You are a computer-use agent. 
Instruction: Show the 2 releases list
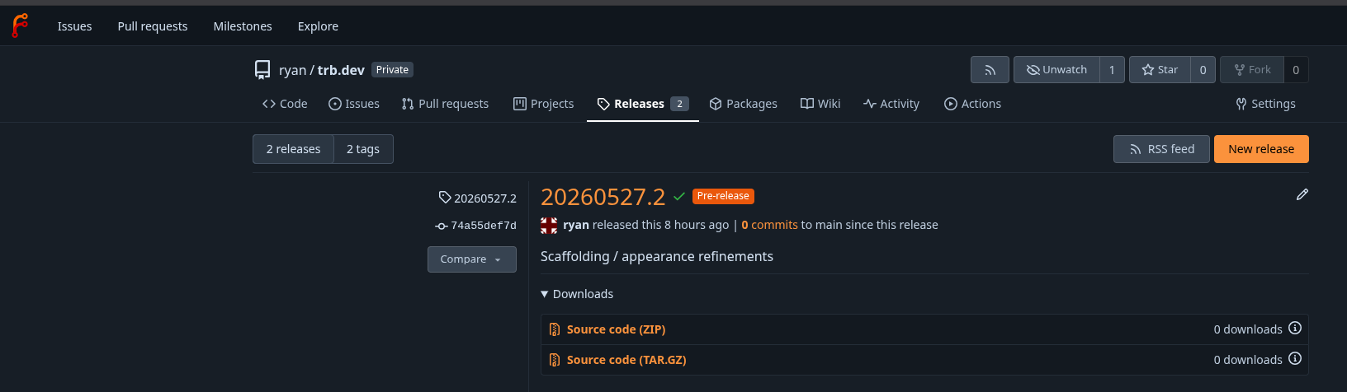(x=293, y=149)
